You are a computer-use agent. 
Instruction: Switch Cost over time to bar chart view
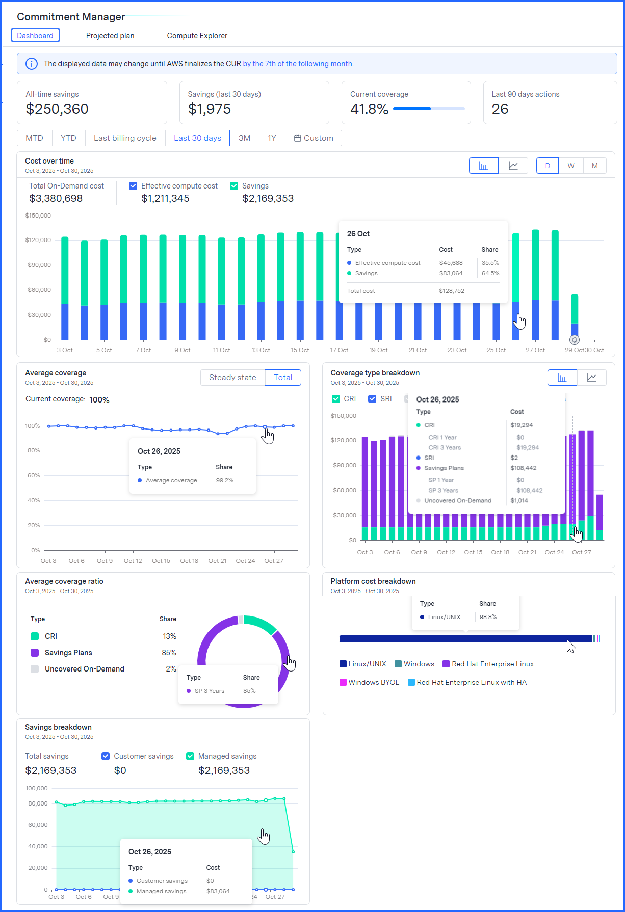[x=483, y=166]
